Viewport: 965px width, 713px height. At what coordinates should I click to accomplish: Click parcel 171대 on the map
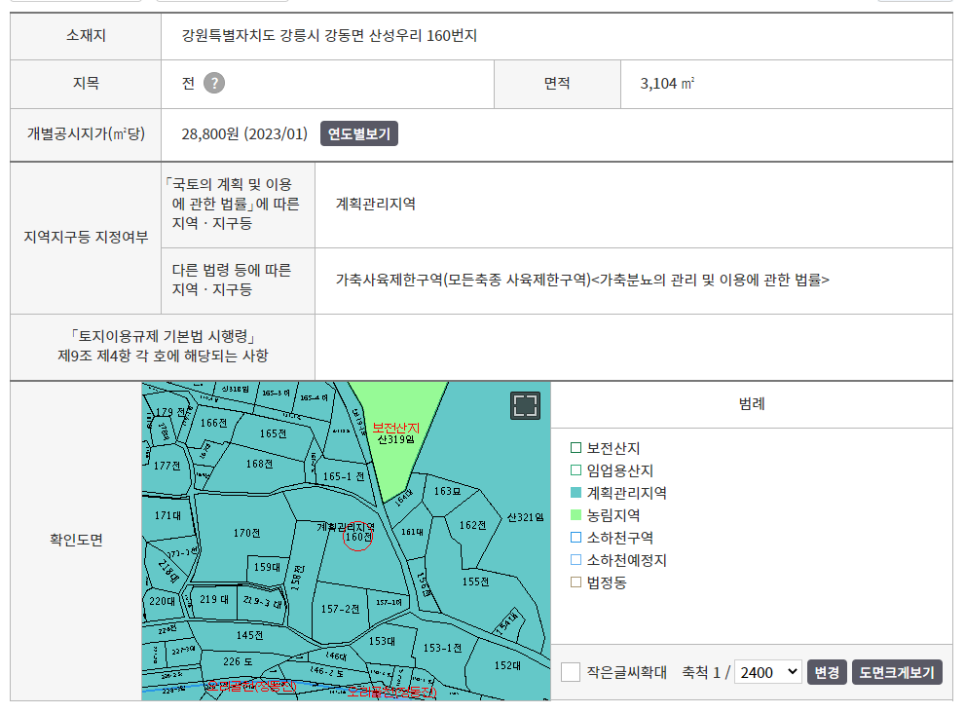coord(167,515)
